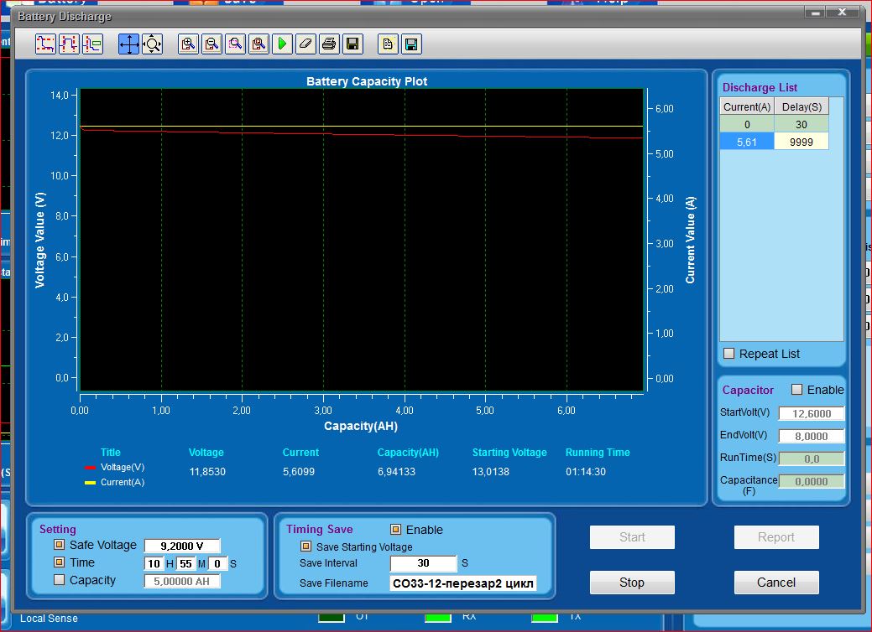
Task: Click the Save Filename text field
Action: click(x=462, y=583)
